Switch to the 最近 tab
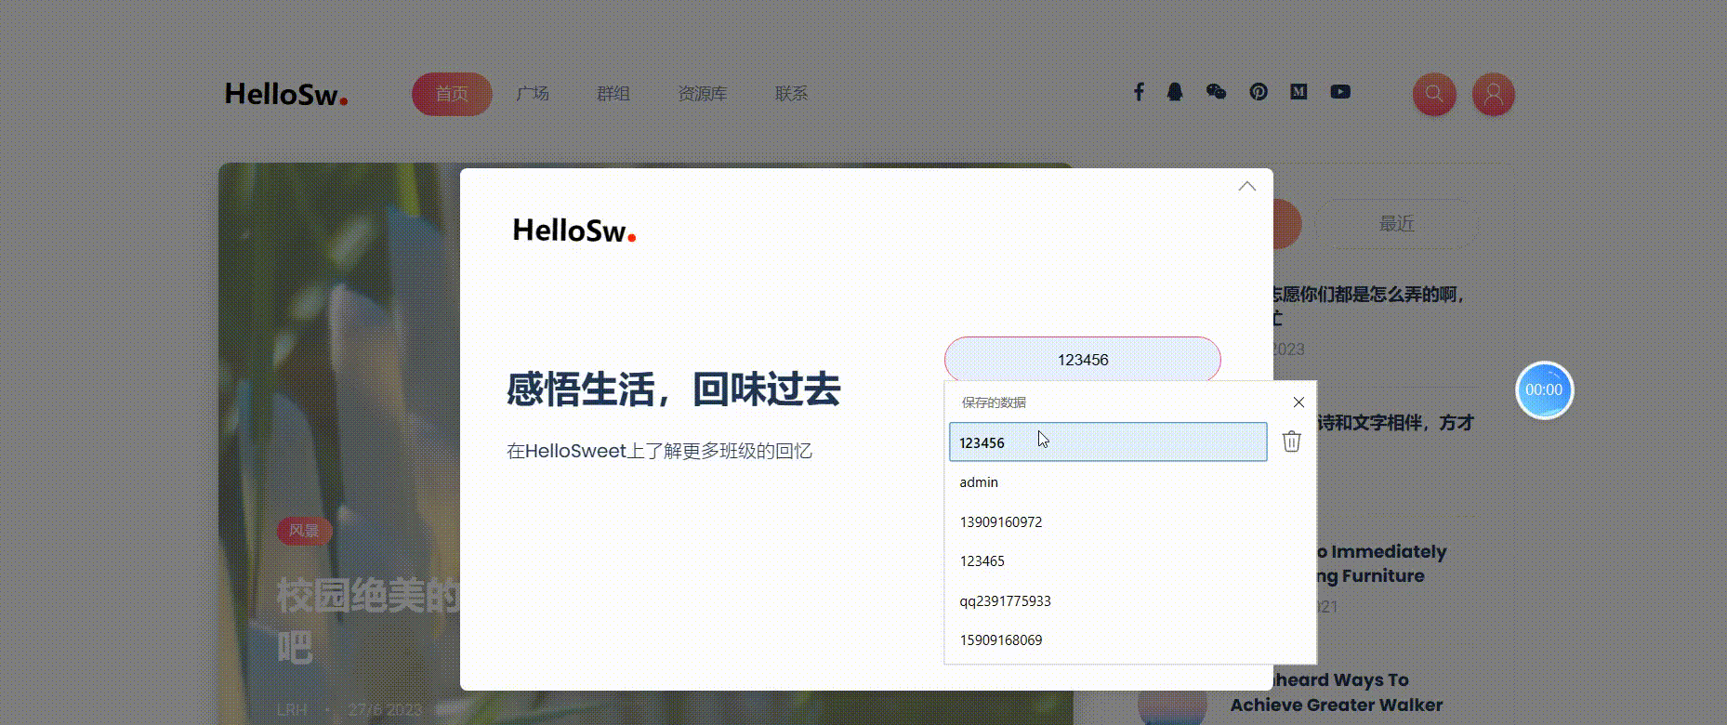 pos(1396,224)
